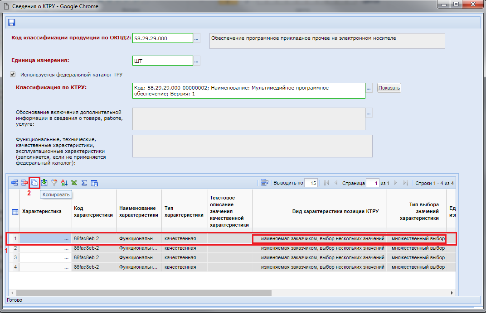Open Единица измерения lookup ellipsis button
Screen dimensions: 486x313
pyautogui.click(x=197, y=61)
